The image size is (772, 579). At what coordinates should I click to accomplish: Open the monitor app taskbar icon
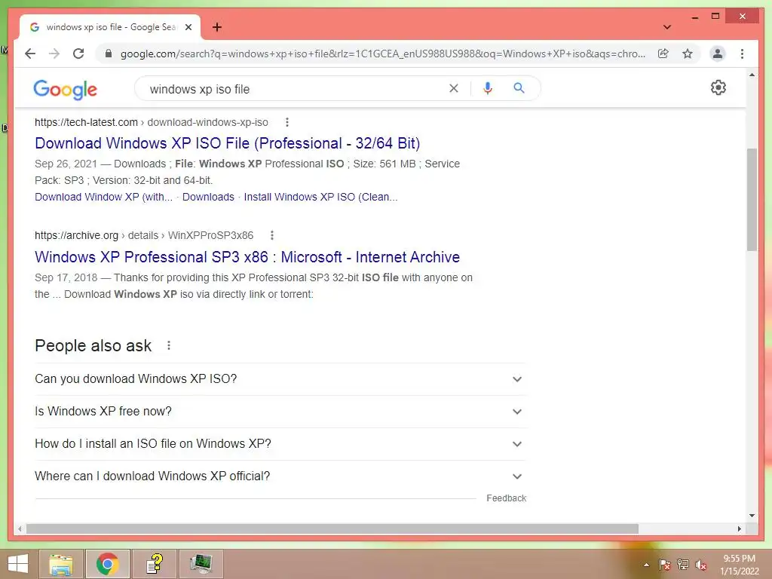click(x=201, y=564)
